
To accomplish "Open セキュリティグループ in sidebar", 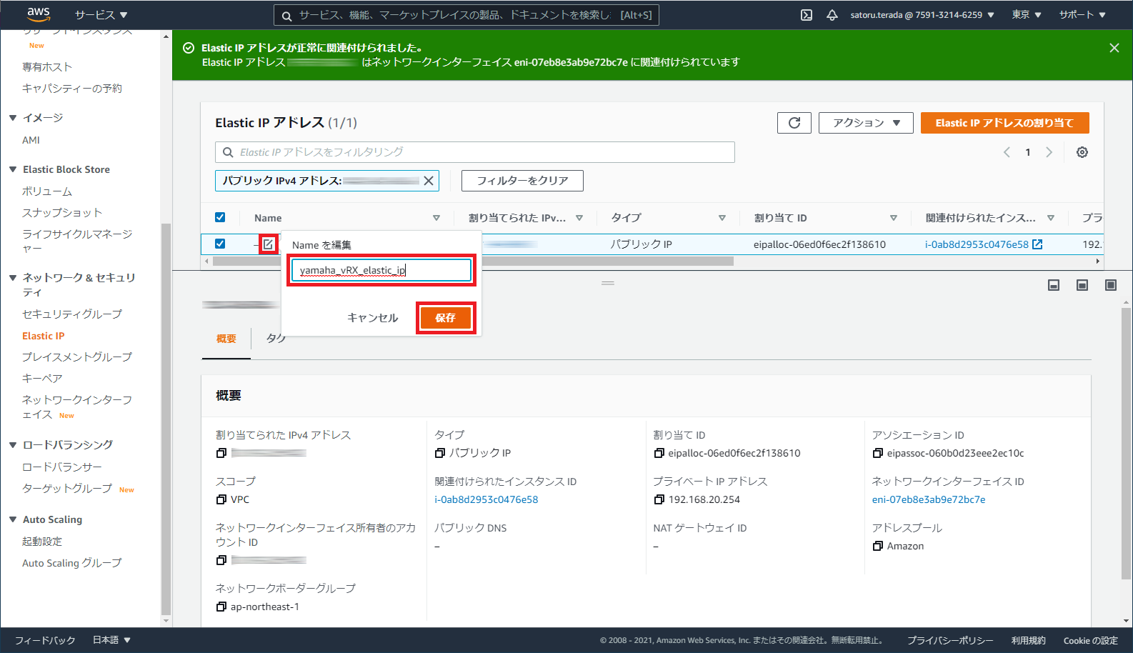I will [x=72, y=314].
